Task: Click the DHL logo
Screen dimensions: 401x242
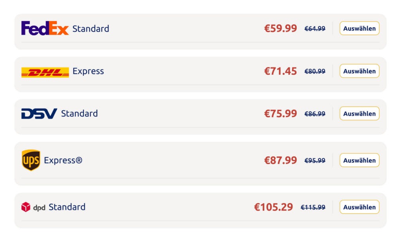Action: click(45, 72)
